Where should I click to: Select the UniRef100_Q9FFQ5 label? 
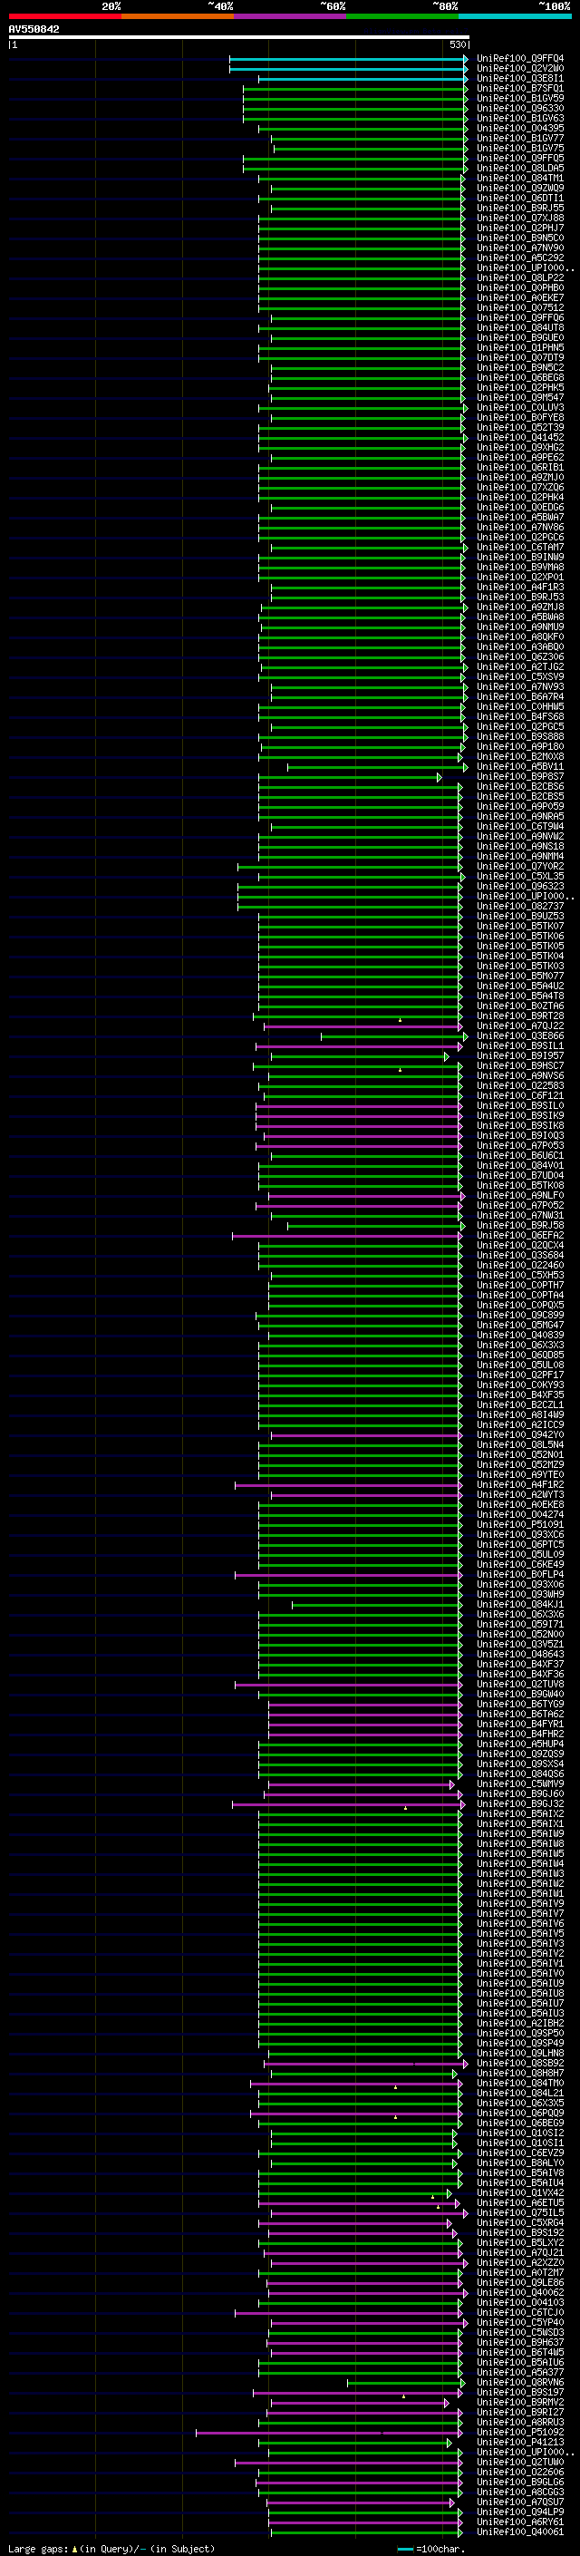pyautogui.click(x=519, y=158)
